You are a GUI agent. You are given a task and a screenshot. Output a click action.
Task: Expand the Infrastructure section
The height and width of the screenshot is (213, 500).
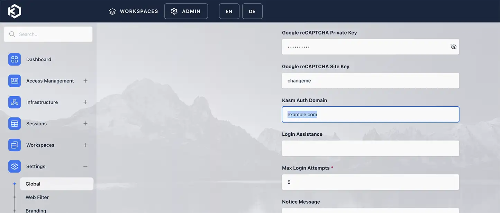click(x=85, y=102)
